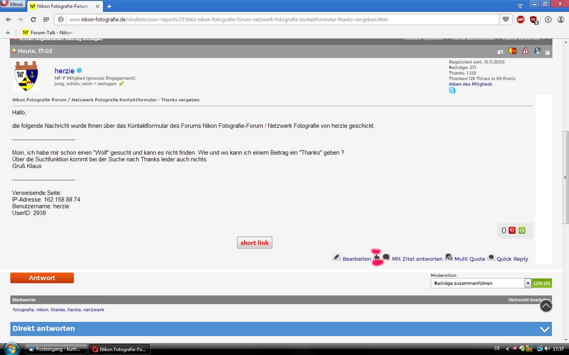569x355 pixels.
Task: Click the short link button
Action: coord(255,243)
